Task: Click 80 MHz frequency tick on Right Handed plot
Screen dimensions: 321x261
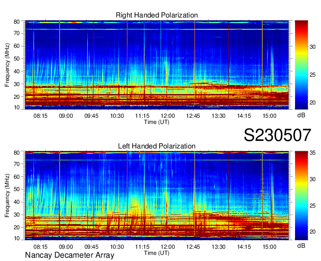Action: pos(17,22)
